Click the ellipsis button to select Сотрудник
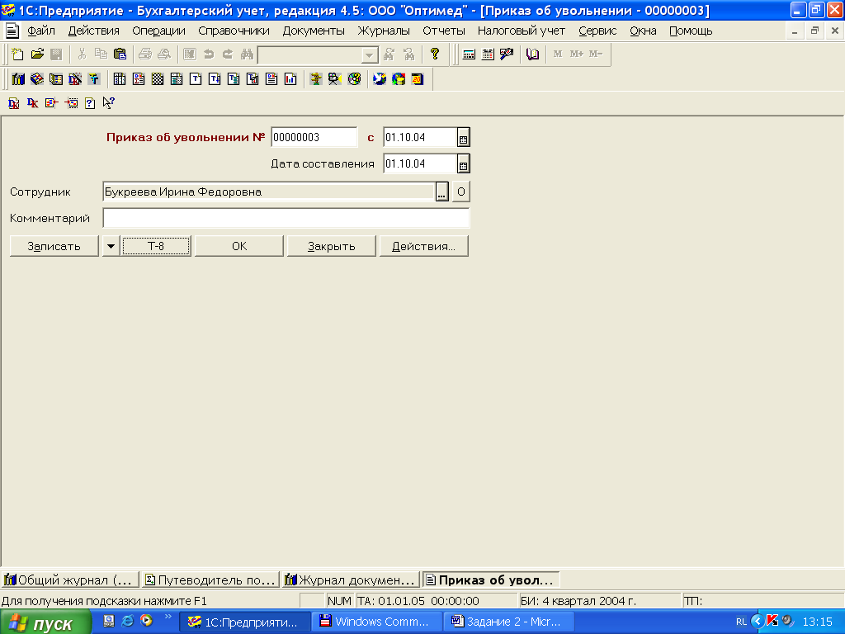The image size is (845, 634). 442,192
